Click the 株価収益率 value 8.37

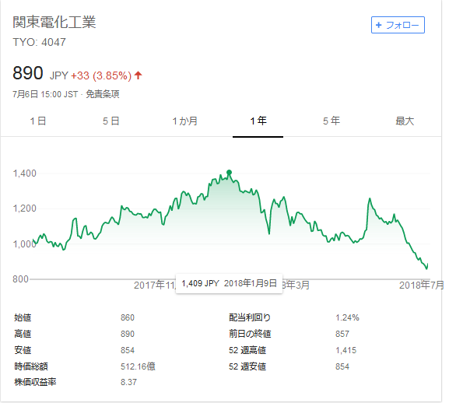point(128,382)
